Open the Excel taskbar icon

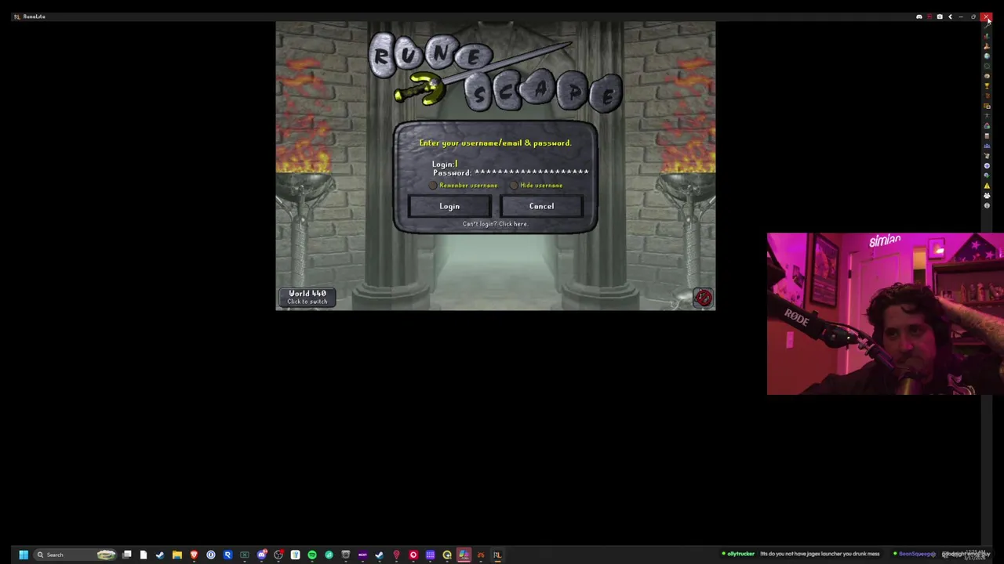pyautogui.click(x=244, y=555)
